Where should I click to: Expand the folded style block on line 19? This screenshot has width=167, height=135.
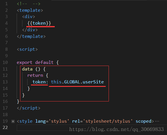13,121
